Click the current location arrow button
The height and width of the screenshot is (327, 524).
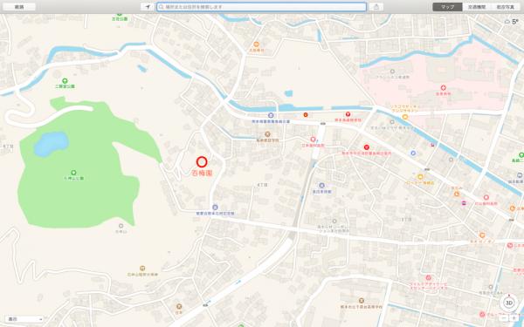point(148,7)
